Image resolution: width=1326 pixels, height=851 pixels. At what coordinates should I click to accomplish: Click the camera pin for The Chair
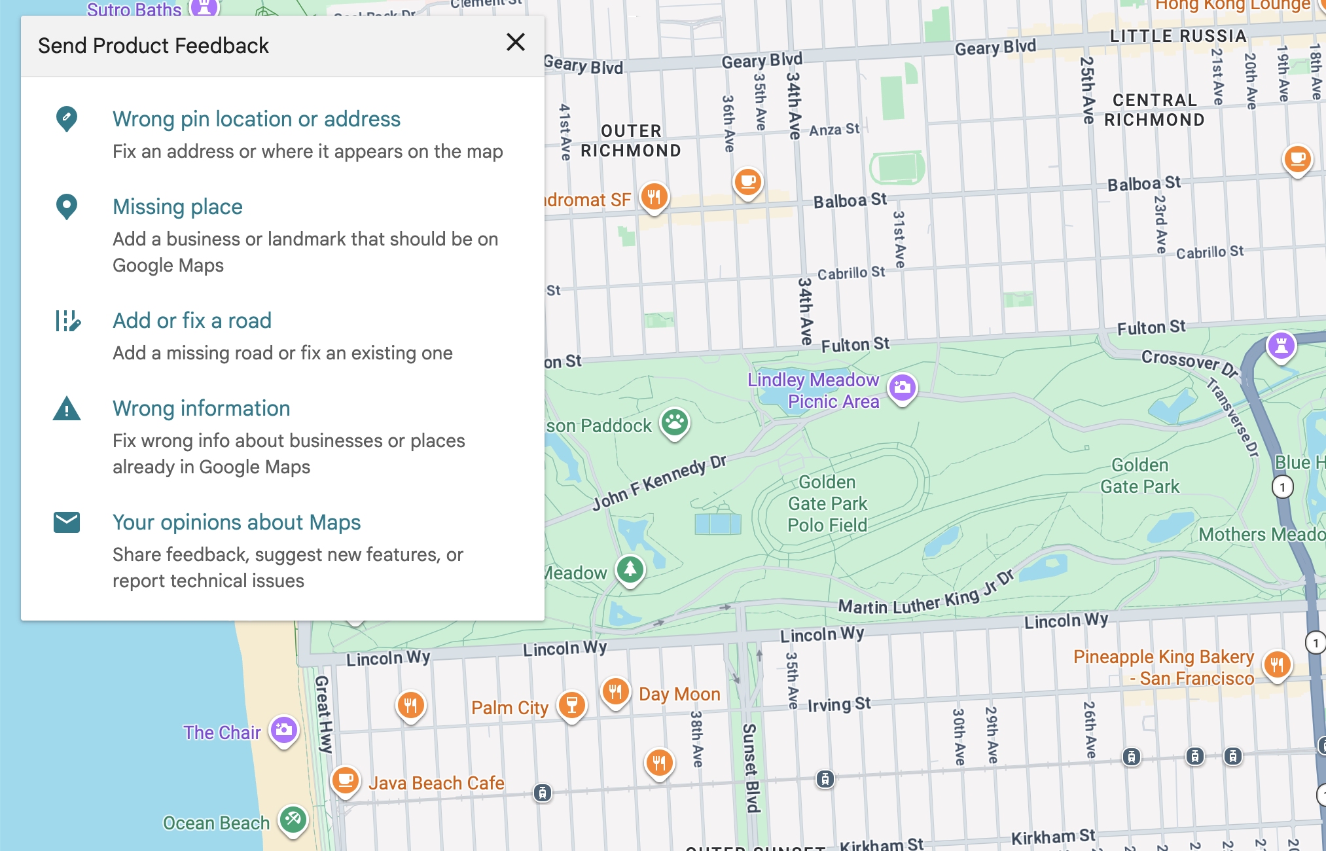click(x=284, y=731)
